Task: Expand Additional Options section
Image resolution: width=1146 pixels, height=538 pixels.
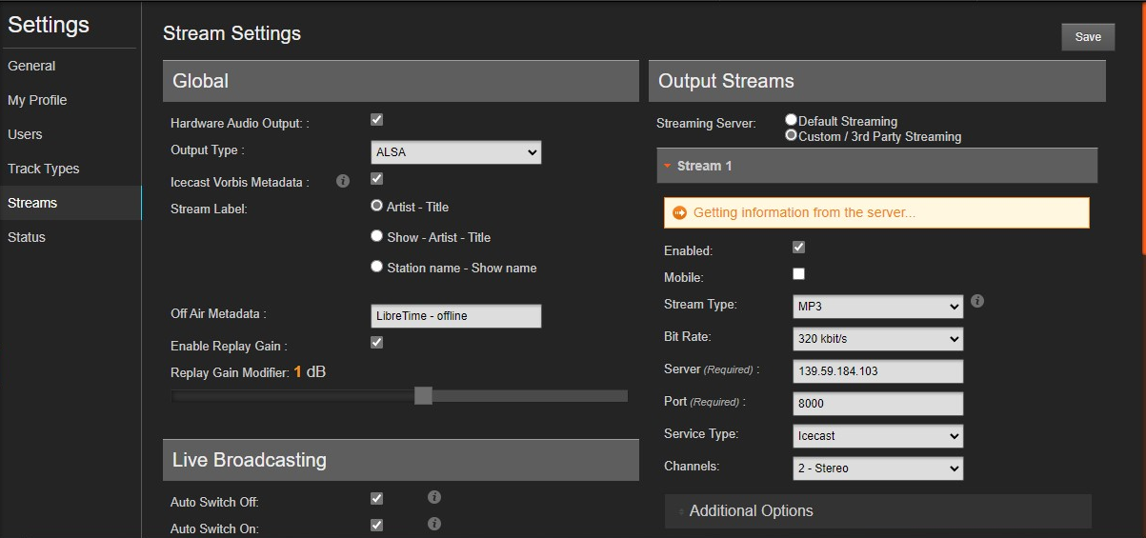Action: tap(877, 511)
